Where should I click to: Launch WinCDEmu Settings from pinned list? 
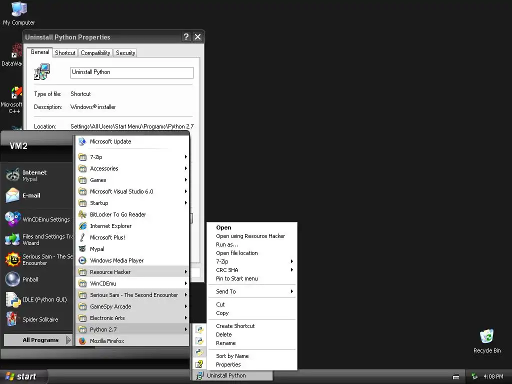[36, 219]
